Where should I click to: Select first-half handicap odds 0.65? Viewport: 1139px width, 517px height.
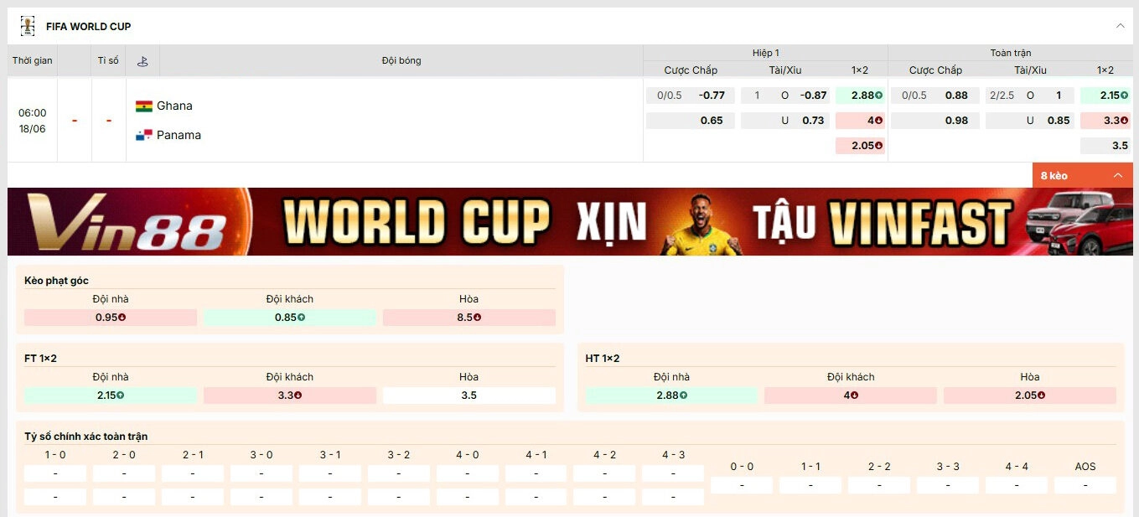tap(691, 121)
